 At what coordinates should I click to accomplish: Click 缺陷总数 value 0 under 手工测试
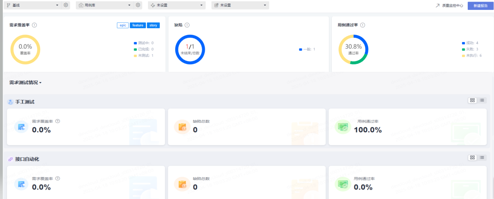[195, 130]
